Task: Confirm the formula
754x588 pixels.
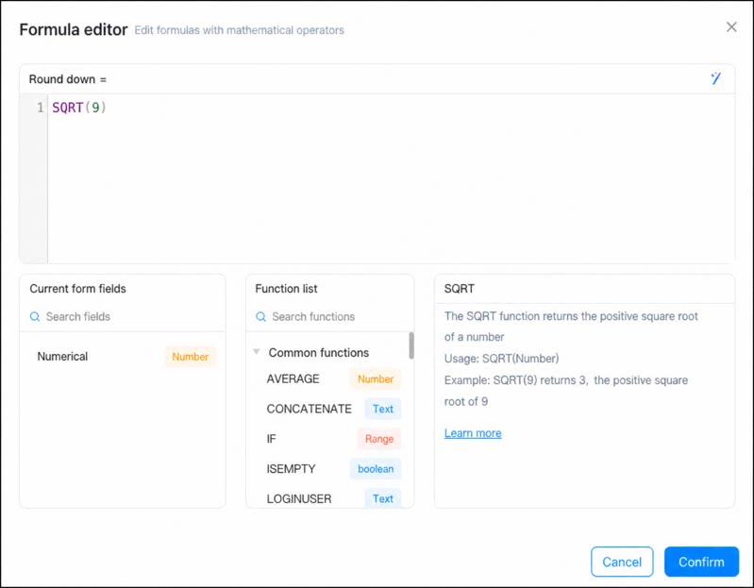Action: [x=701, y=562]
